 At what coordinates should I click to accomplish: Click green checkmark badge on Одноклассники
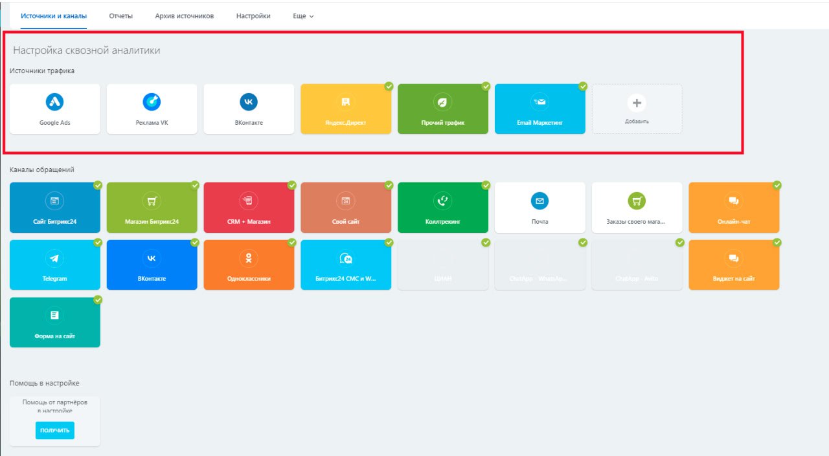(291, 243)
